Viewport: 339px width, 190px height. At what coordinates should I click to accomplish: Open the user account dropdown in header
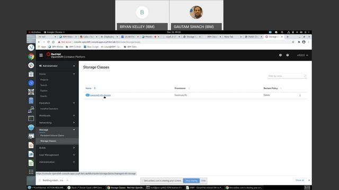pos(302,55)
